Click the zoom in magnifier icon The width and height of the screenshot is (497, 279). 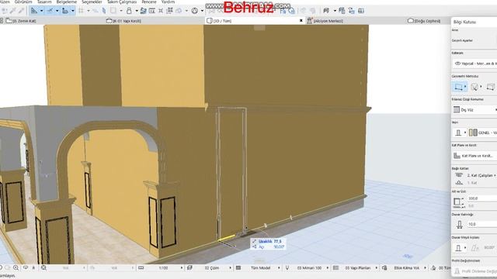click(x=16, y=268)
